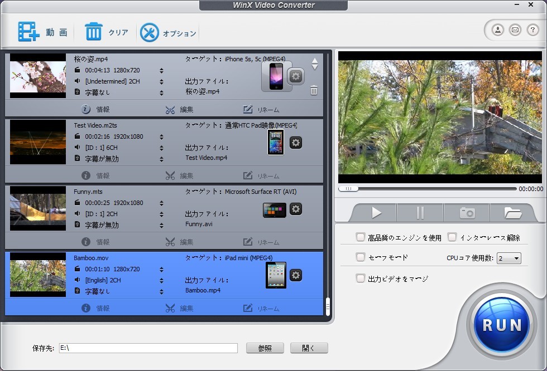Expand subtitle selector for Test Video.m2ts

click(x=161, y=159)
